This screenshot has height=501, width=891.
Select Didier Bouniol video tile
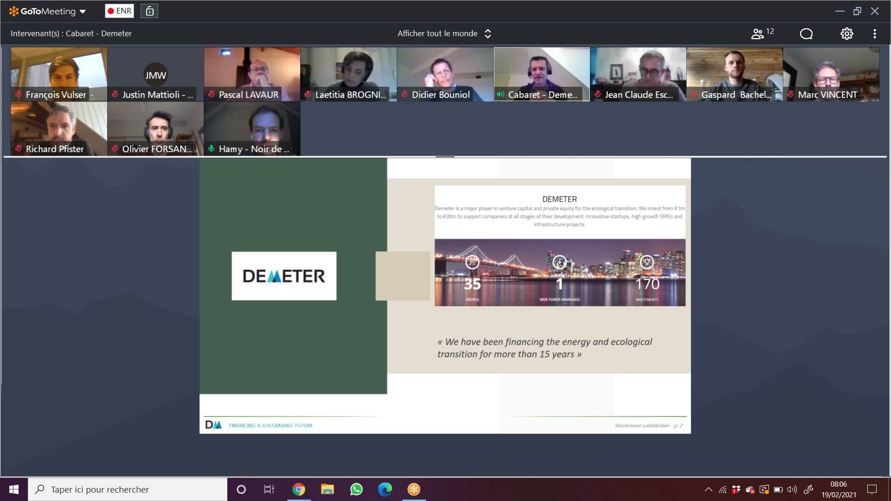(x=445, y=74)
